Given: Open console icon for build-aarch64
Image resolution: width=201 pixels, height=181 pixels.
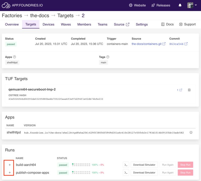Looking at the screenshot, I should coord(126,165).
